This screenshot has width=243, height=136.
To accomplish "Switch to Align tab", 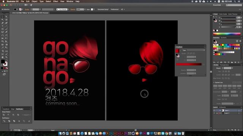I will coord(13,109).
